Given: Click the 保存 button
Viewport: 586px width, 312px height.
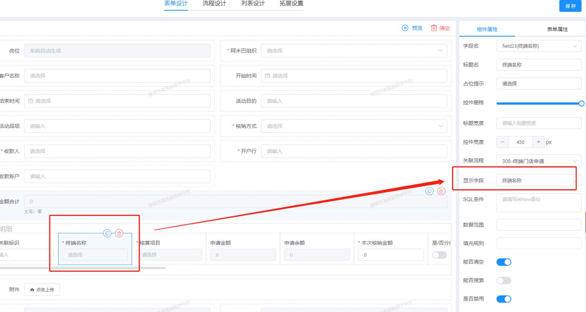Looking at the screenshot, I should click(570, 6).
